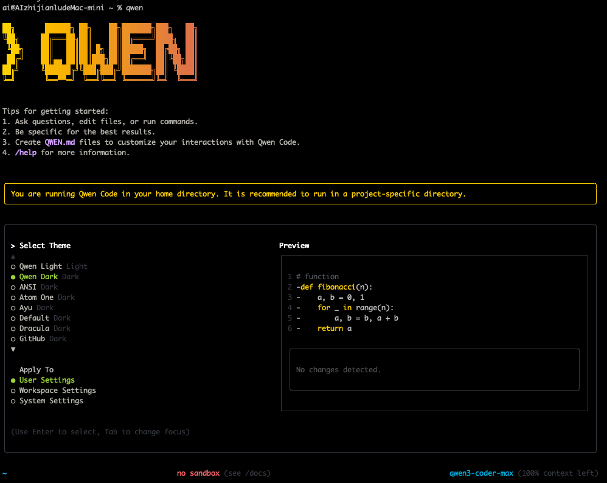This screenshot has width=607, height=483.
Task: Select the Qwen Light theme option
Action: click(x=49, y=266)
